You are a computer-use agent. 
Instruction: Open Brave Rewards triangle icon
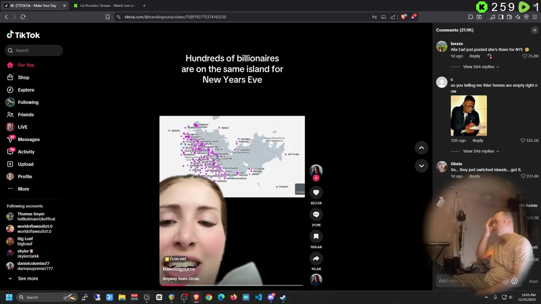[x=414, y=17]
